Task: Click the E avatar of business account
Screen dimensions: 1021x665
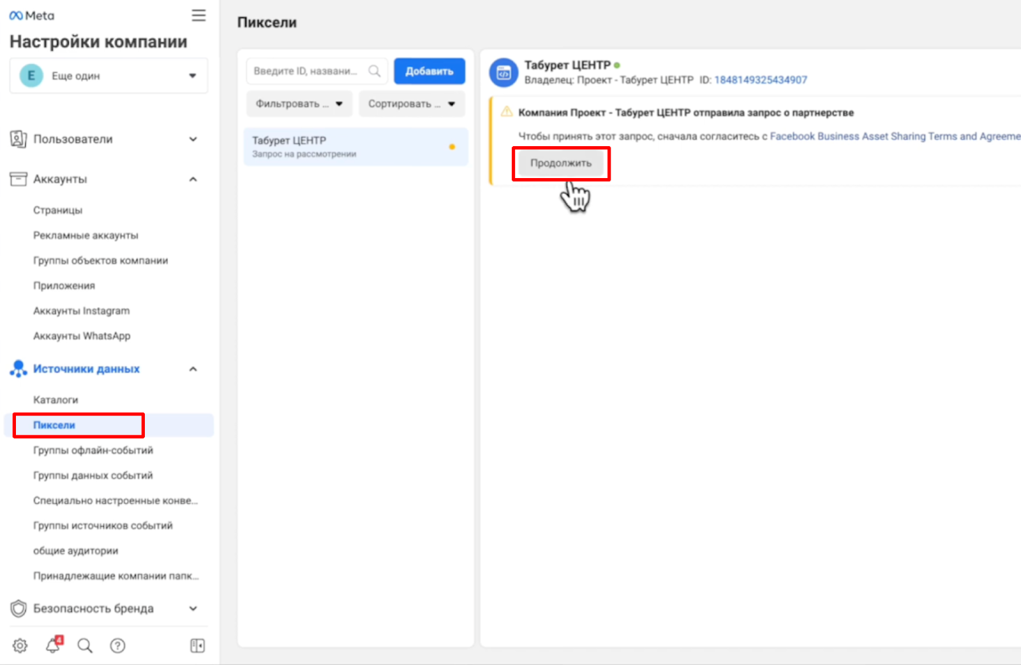Action: (31, 75)
